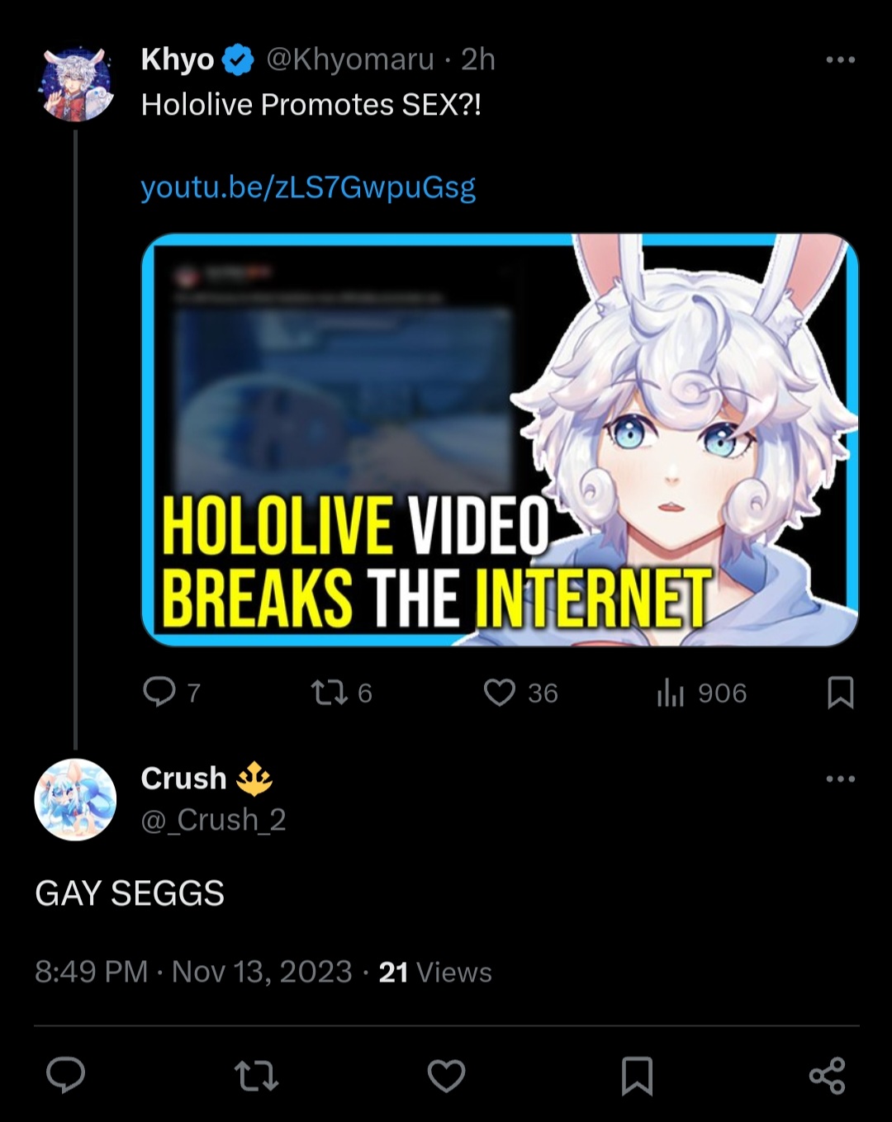Repost Crush's reply from bottom bar
Viewport: 892px width, 1122px height.
[256, 1076]
